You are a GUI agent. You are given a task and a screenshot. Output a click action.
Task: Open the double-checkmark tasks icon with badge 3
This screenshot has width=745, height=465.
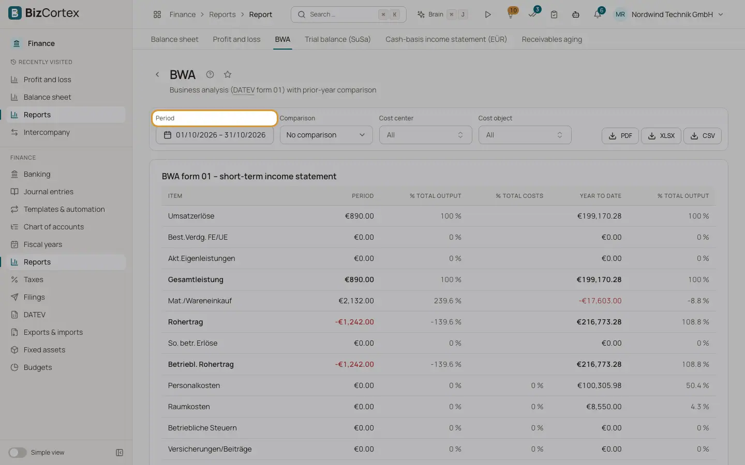click(x=533, y=14)
